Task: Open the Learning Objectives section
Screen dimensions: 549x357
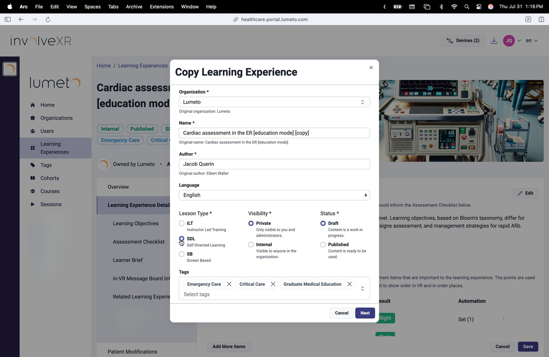Action: [x=136, y=223]
